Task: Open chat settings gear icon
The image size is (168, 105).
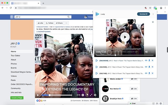Action: [x=161, y=103]
